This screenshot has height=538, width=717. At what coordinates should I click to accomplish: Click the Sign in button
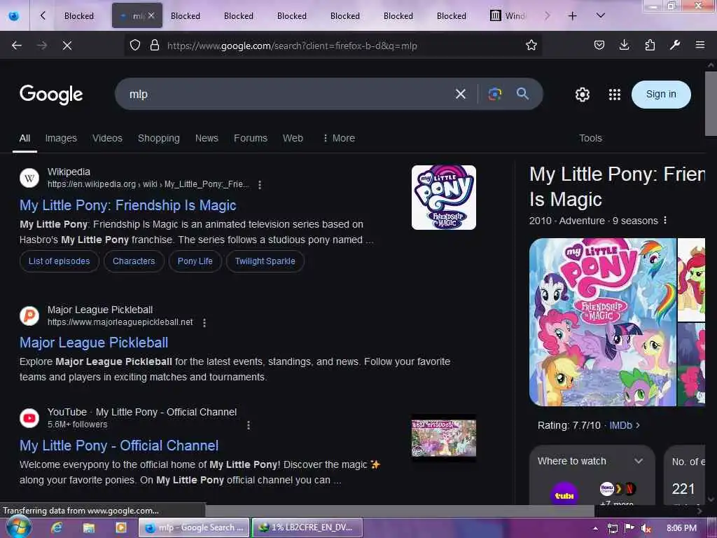click(661, 95)
